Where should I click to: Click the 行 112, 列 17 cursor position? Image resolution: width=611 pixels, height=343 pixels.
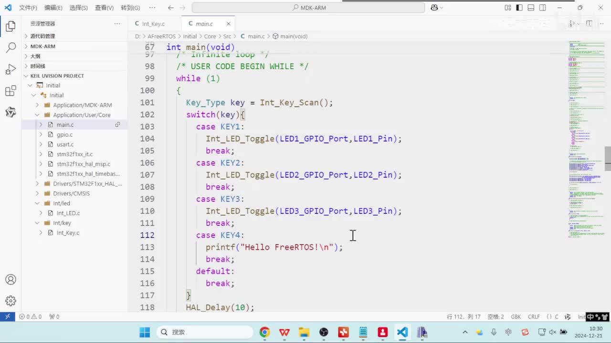pyautogui.click(x=464, y=317)
